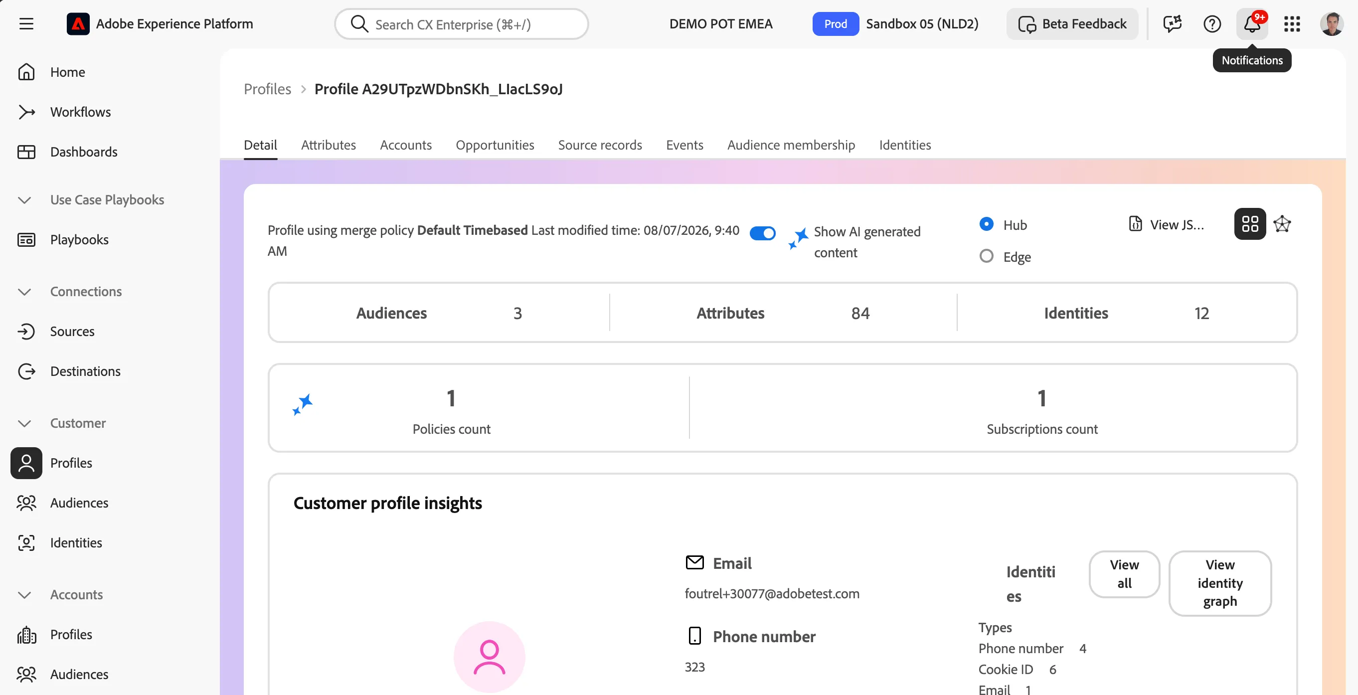Select the Hub radio button
The width and height of the screenshot is (1358, 695).
point(986,224)
